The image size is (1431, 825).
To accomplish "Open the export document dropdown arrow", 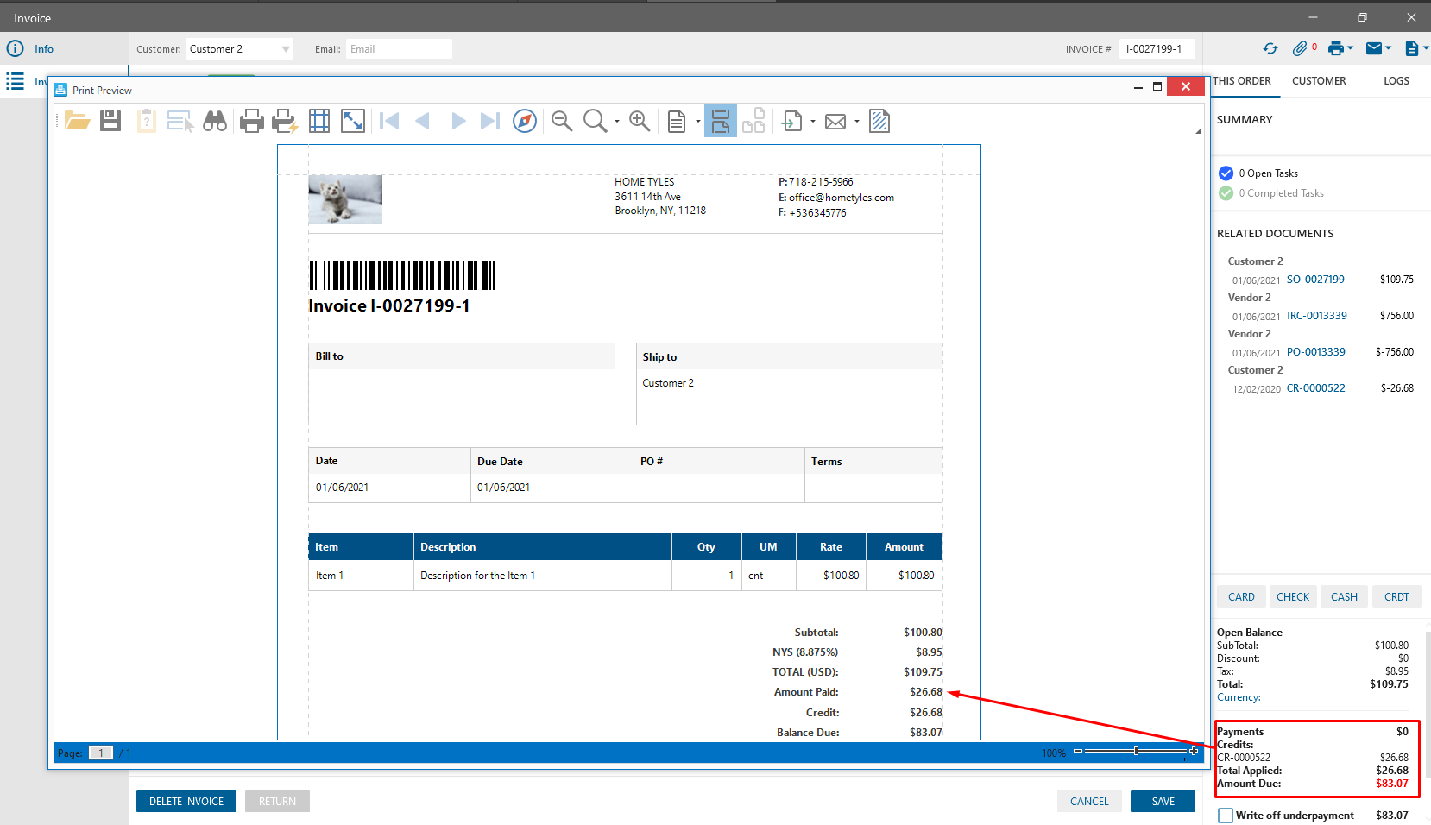I will 813,122.
